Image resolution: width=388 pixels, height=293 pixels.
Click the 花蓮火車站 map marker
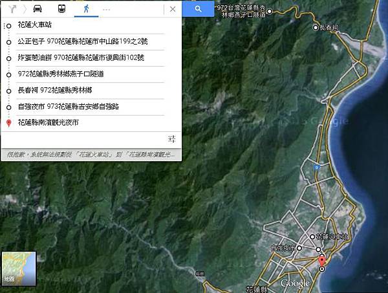click(x=313, y=237)
